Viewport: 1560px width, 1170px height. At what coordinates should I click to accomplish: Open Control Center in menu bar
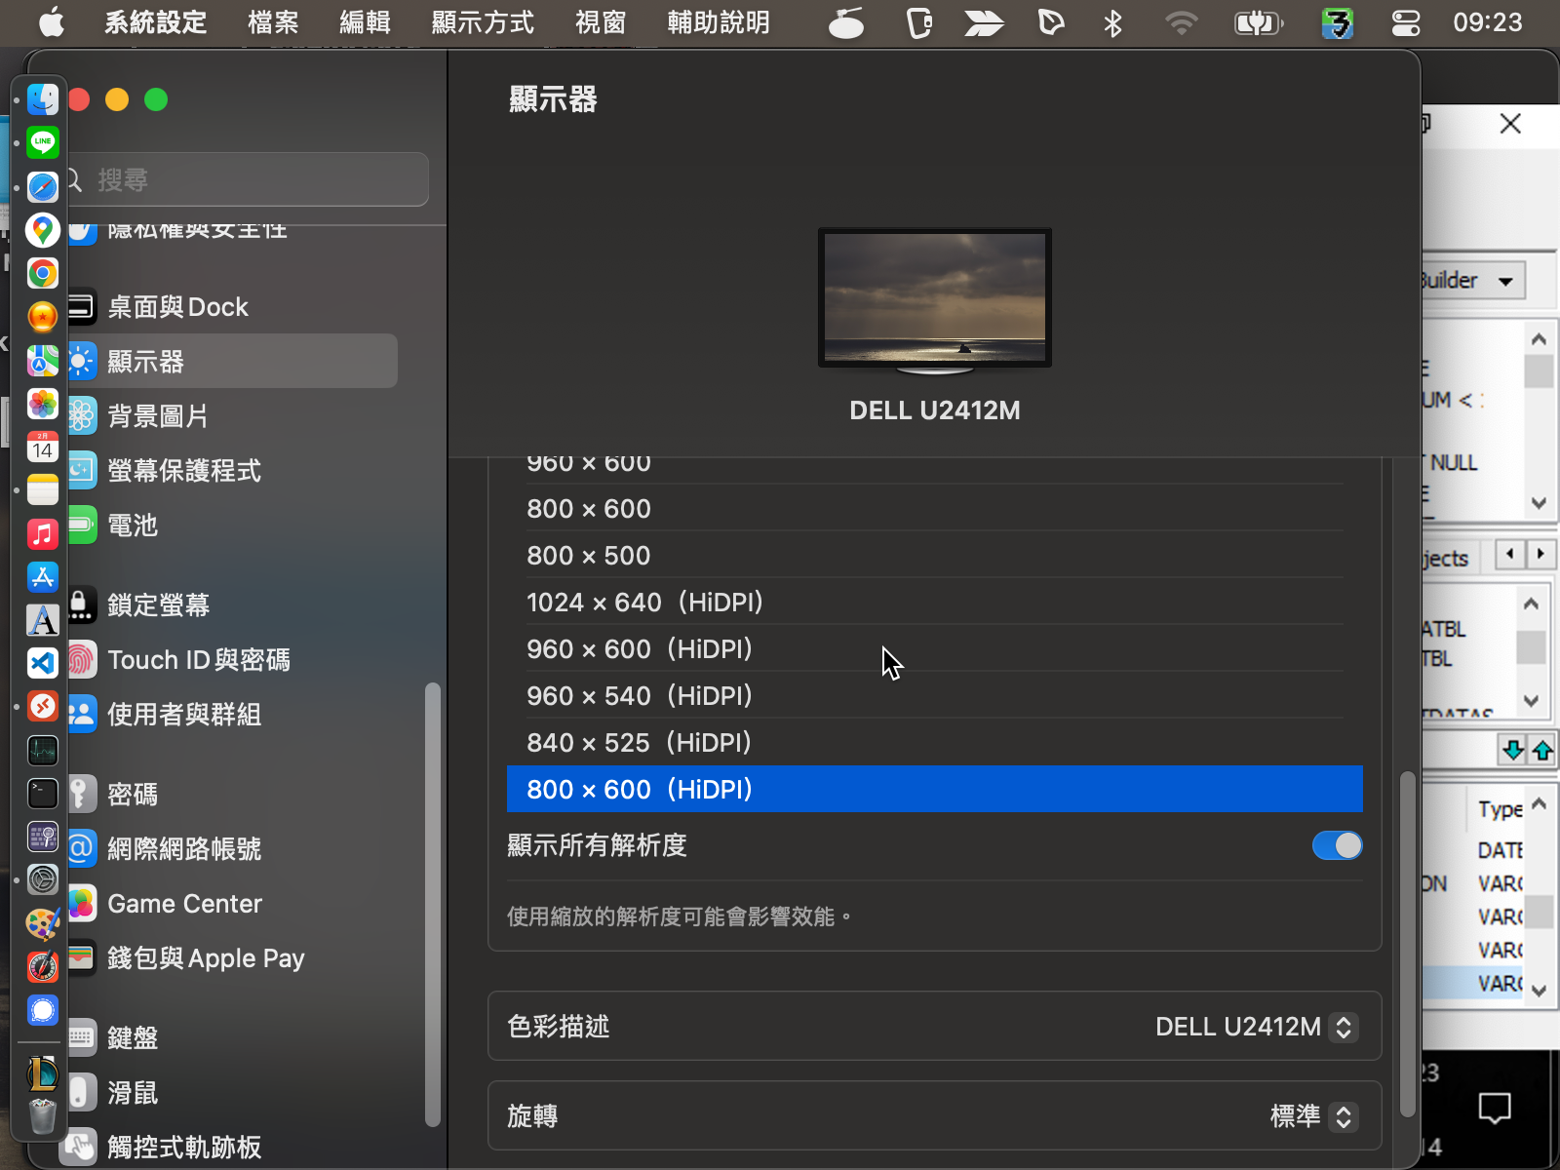[x=1405, y=22]
